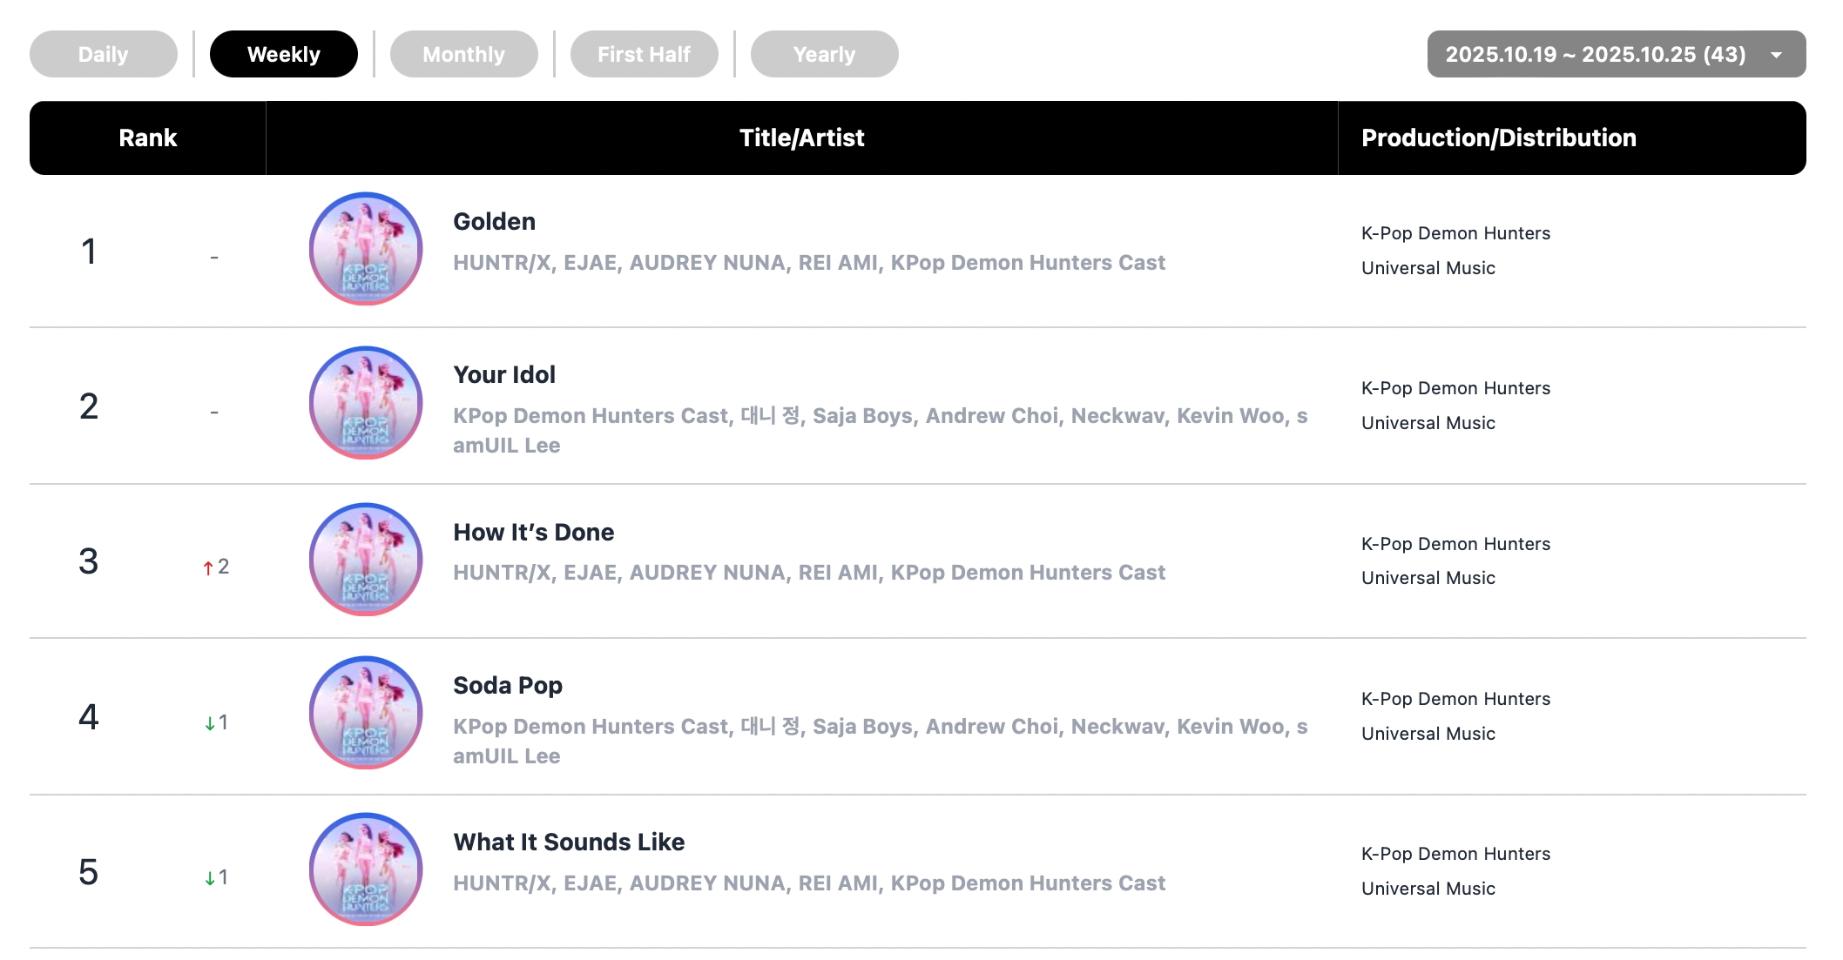
Task: Open What It Sounds Like album art
Action: point(366,869)
